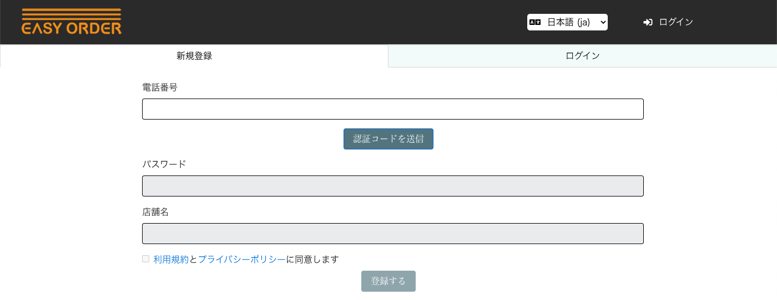Click the 店舗名 field label
Image resolution: width=777 pixels, height=300 pixels.
click(155, 212)
